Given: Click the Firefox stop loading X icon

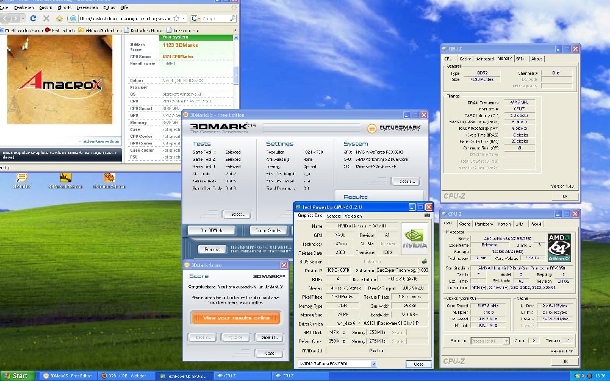Looking at the screenshot, I should (x=46, y=18).
